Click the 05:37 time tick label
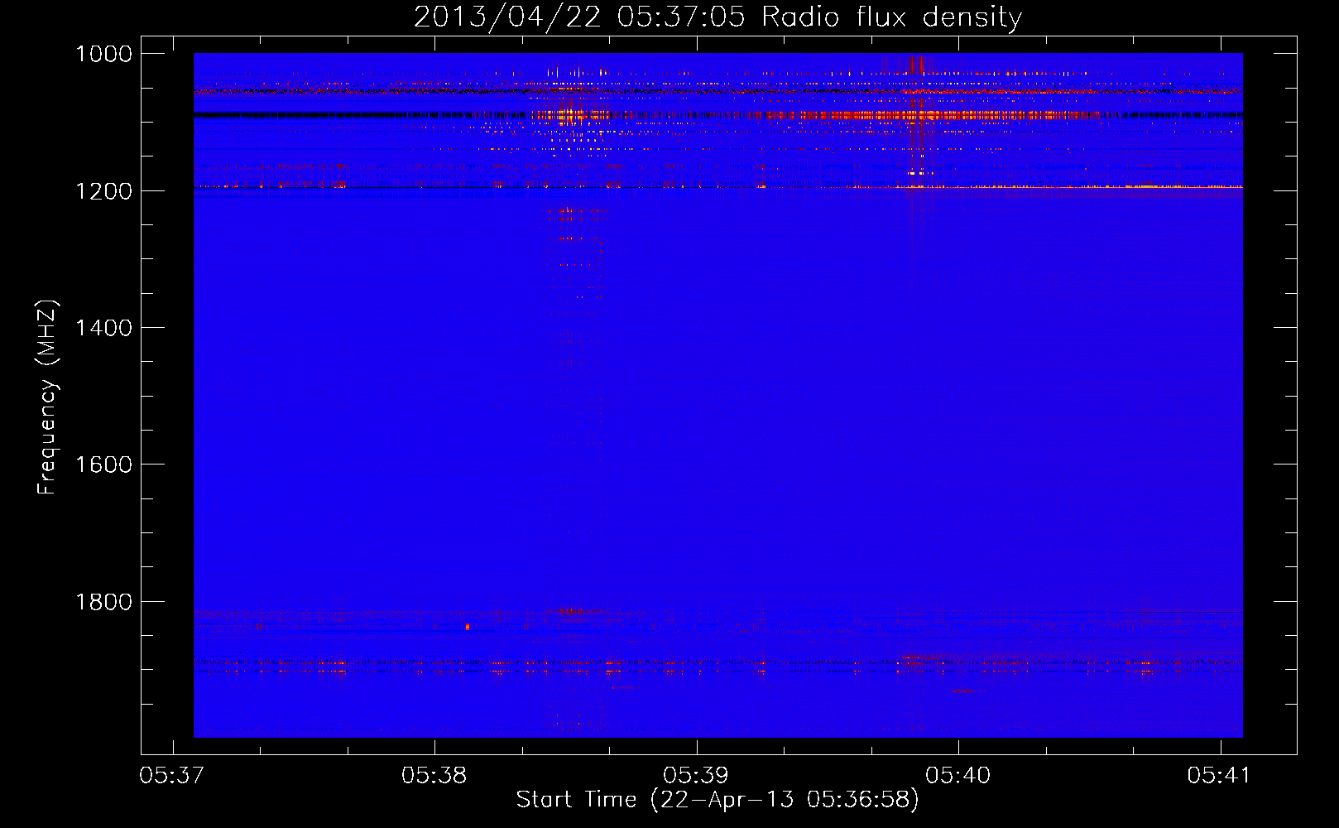Viewport: 1339px width, 828px height. (x=172, y=776)
